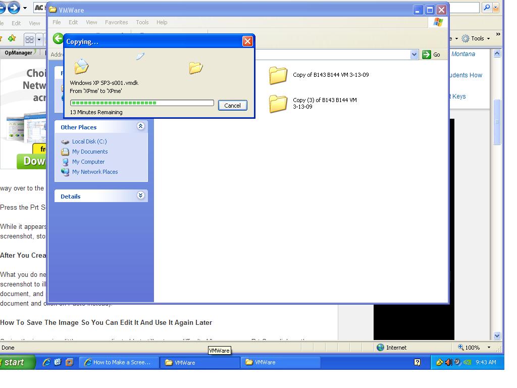Collapse the Other Places panel
Image resolution: width=517 pixels, height=388 pixels.
click(140, 126)
